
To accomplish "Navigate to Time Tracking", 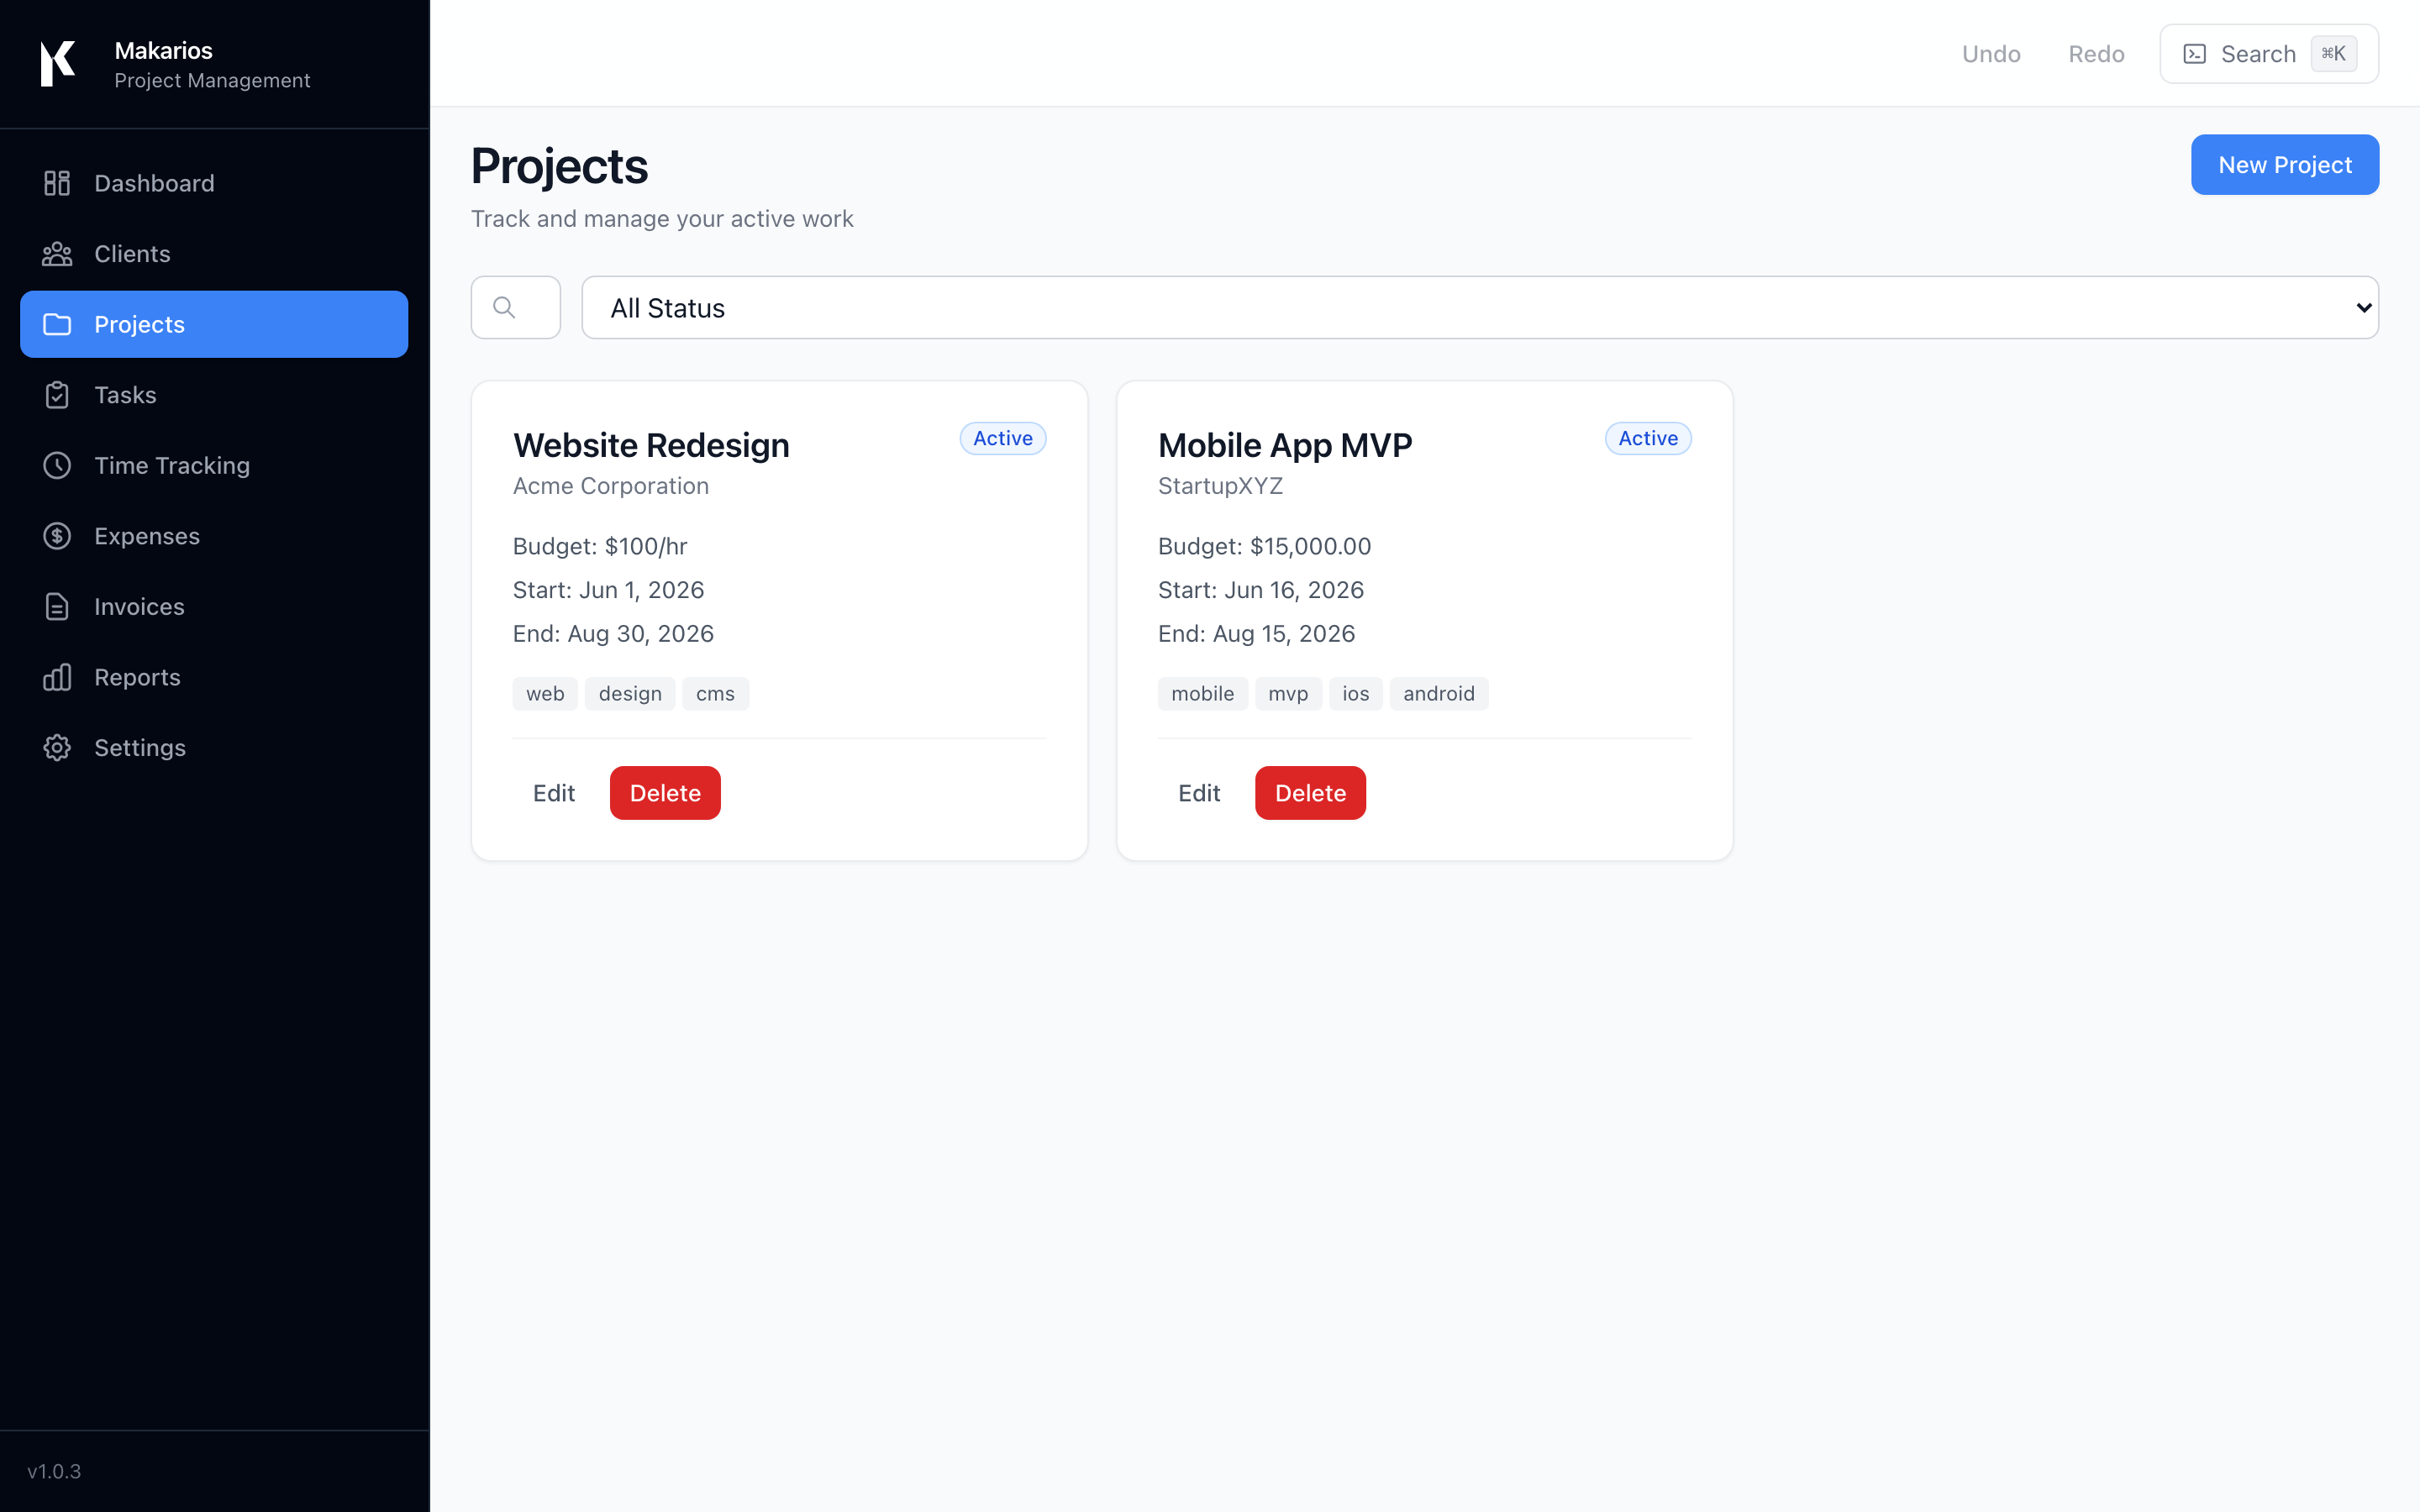I will click(214, 465).
